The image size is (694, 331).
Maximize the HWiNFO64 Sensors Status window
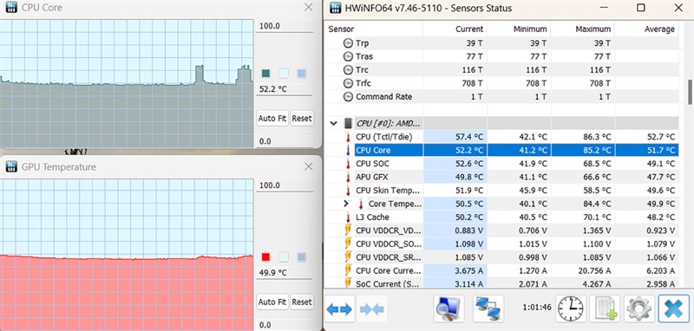(640, 8)
